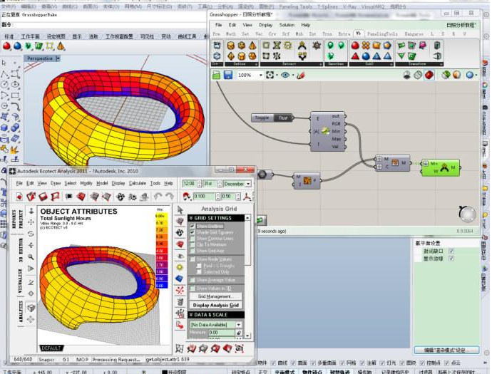Switch to the PanelingTools tab in Grasshopper
Viewport: 492px width, 374px height.
click(x=382, y=34)
